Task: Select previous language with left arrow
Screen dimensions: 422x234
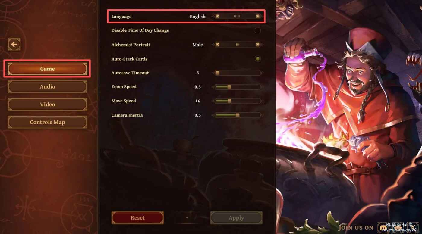Action: [217, 16]
